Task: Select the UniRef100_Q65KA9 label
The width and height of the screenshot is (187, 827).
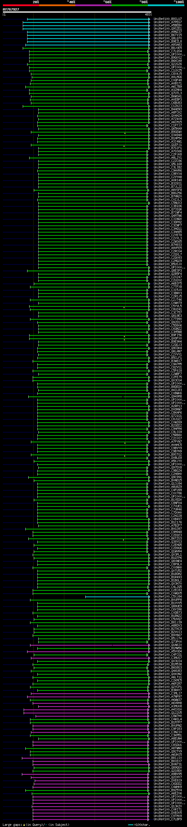Action: tap(167, 129)
